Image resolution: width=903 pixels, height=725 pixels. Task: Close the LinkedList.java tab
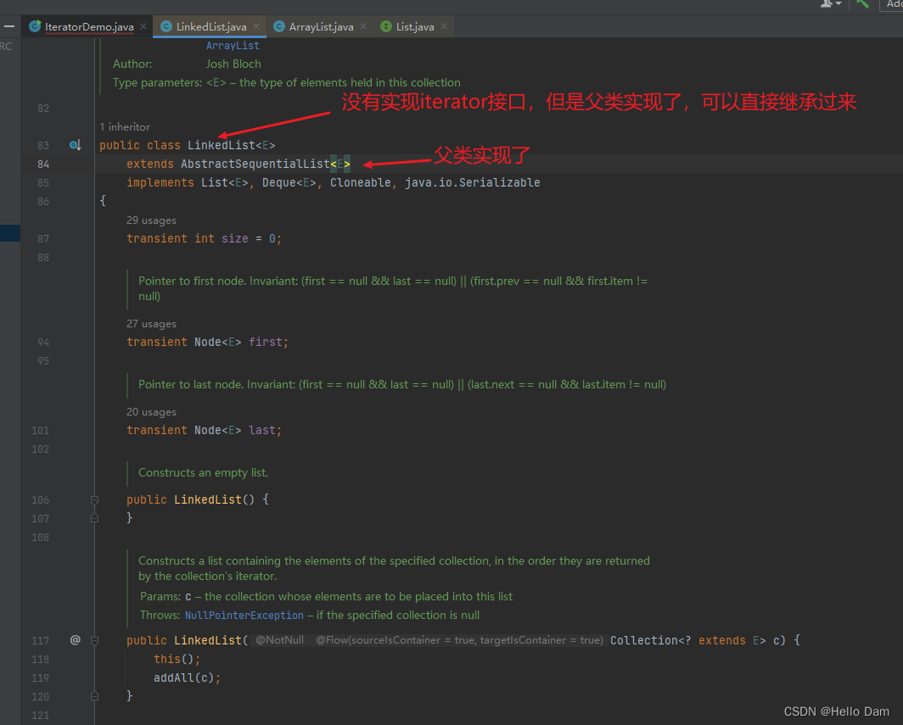(256, 26)
